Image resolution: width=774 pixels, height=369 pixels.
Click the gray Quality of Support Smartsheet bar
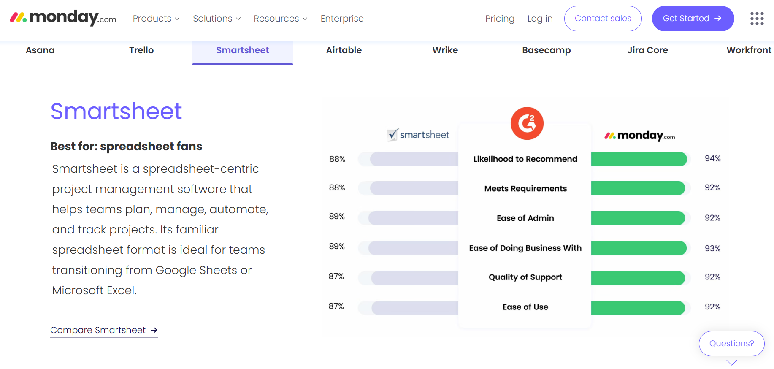tap(414, 278)
